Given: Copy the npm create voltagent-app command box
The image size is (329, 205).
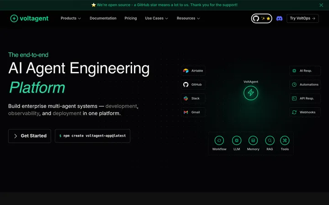Looking at the screenshot, I should coord(92,136).
